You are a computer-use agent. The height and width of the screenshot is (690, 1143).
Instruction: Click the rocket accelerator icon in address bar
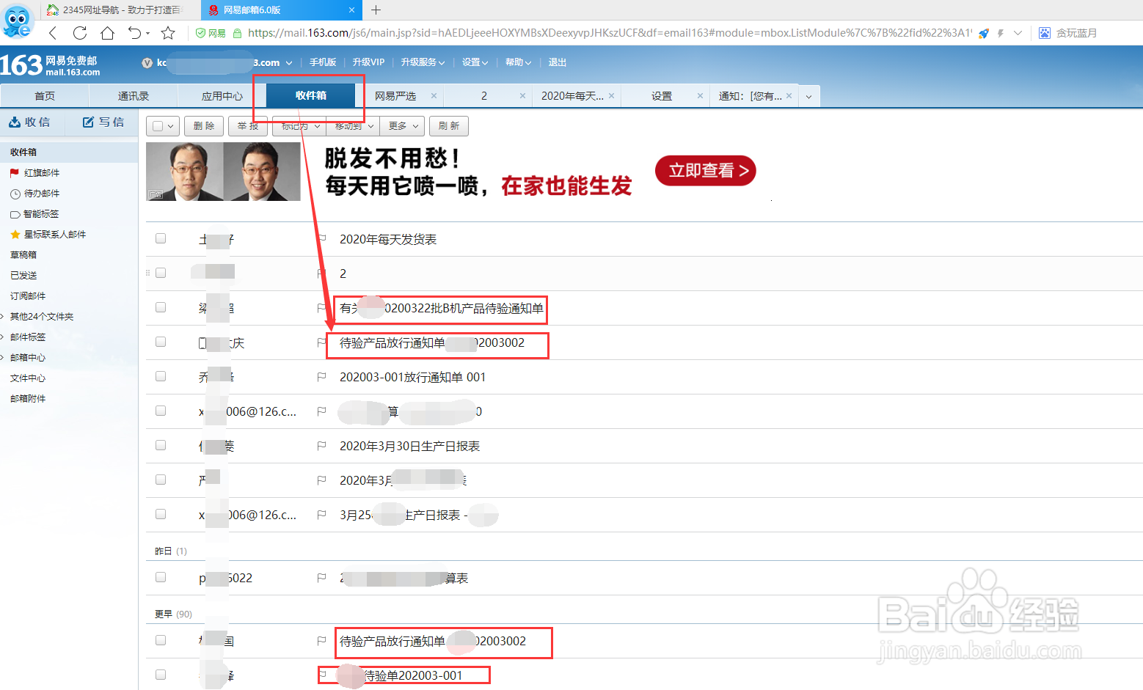pos(984,33)
